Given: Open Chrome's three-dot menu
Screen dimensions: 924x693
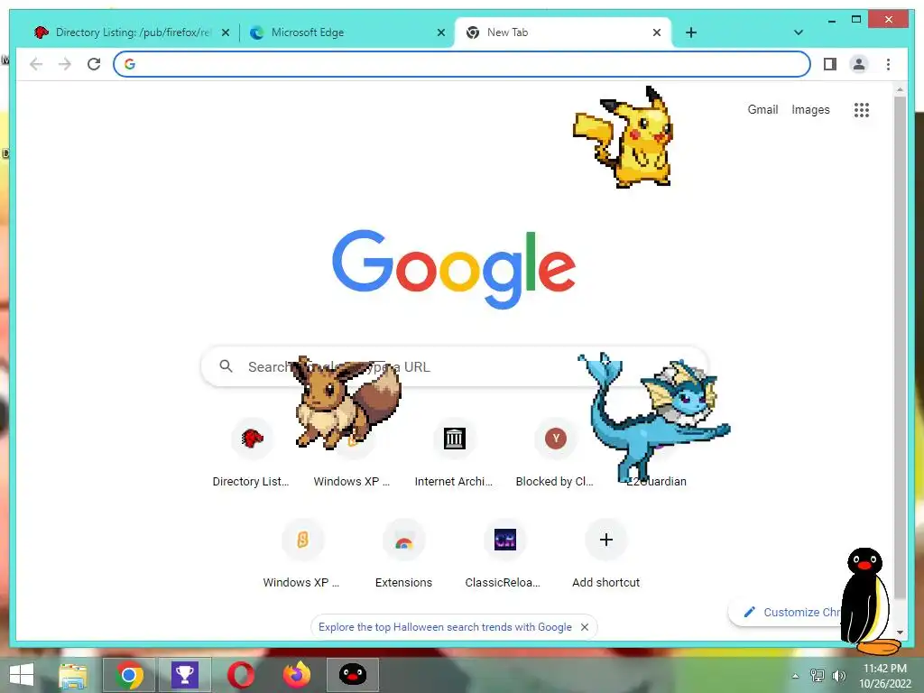Looking at the screenshot, I should coord(888,64).
